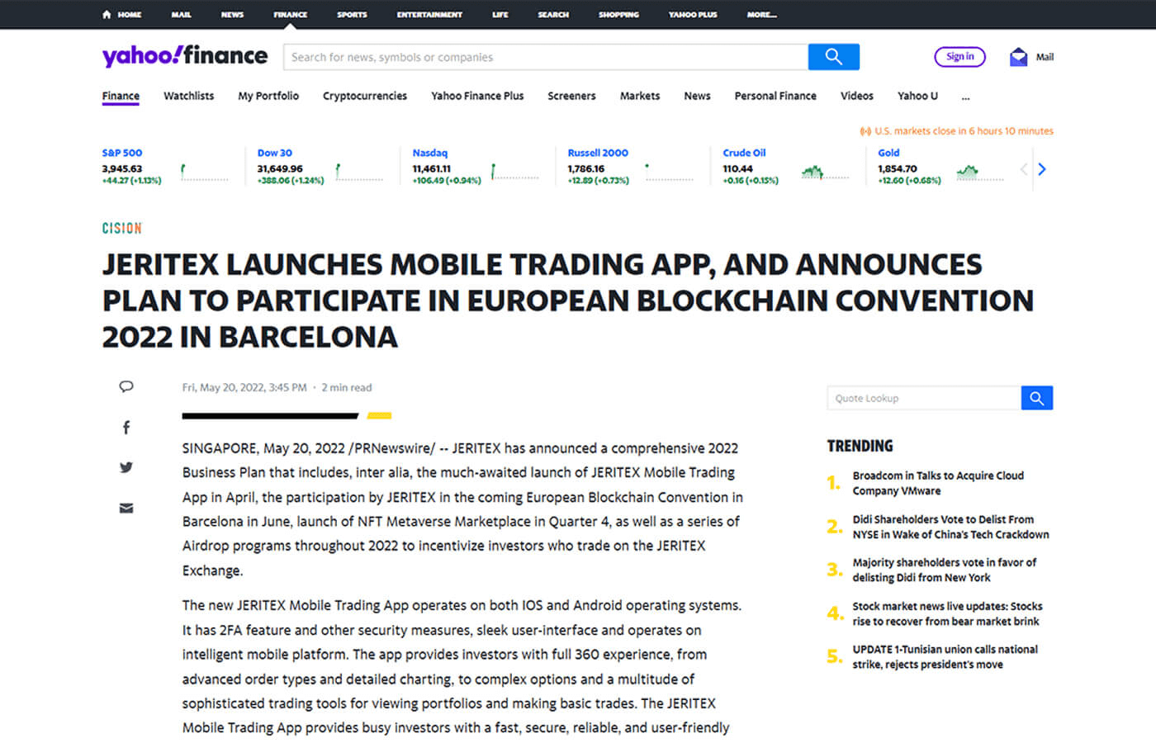This screenshot has height=743, width=1156.
Task: Click the Home icon in top bar
Action: pos(107,14)
